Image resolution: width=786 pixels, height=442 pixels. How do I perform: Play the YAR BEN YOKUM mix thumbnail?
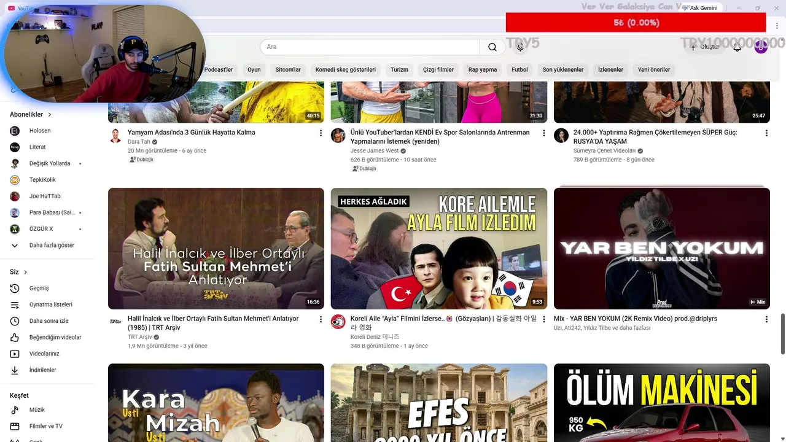click(x=662, y=249)
